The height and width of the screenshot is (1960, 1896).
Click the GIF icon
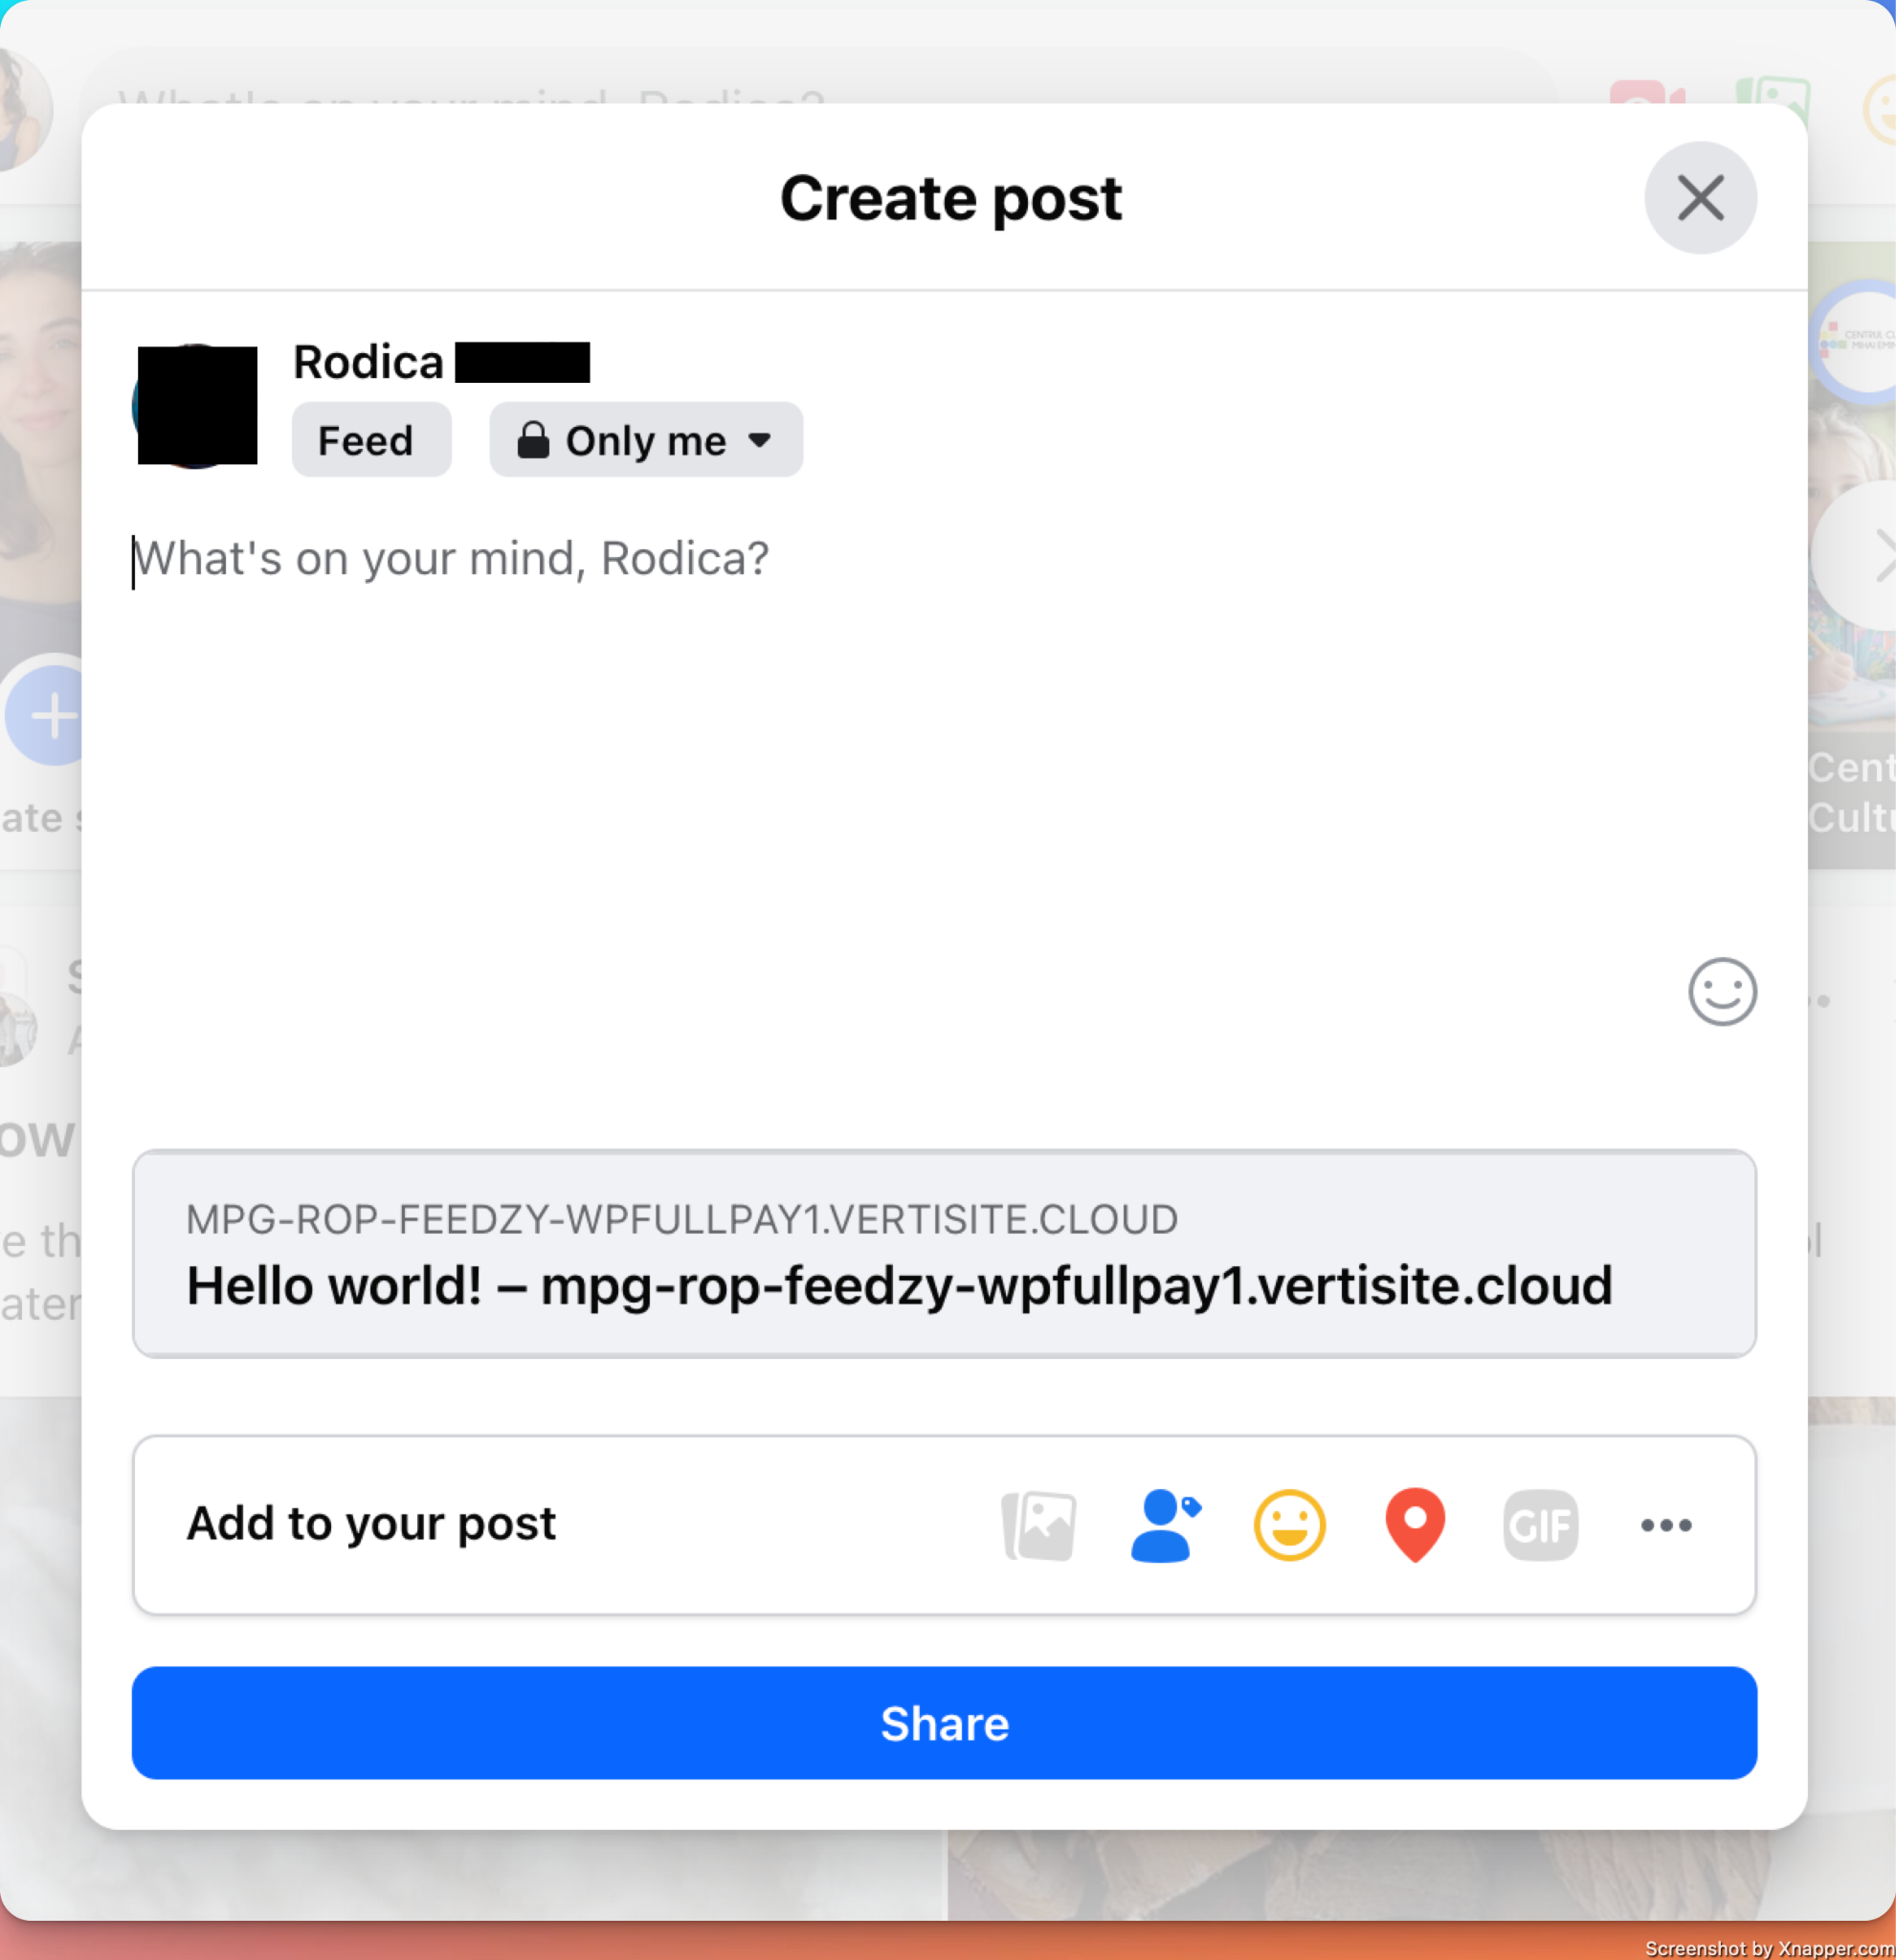point(1540,1525)
